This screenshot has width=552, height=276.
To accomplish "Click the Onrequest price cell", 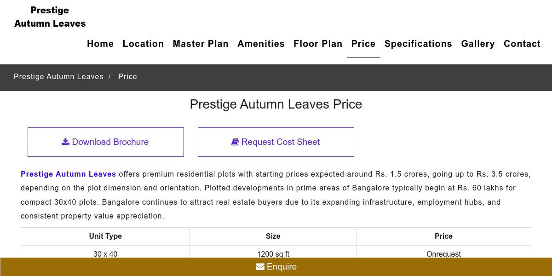I will [443, 254].
